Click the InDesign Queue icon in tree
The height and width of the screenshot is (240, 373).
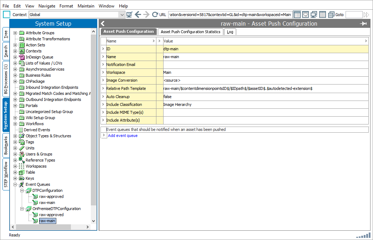pos(22,57)
